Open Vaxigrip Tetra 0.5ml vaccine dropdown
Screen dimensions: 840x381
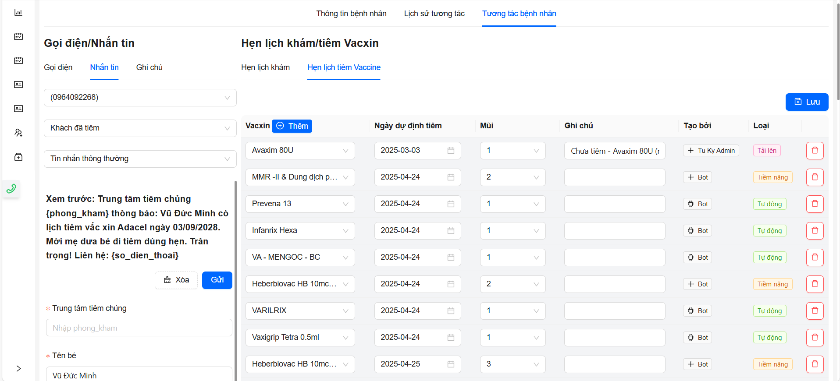[300, 338]
